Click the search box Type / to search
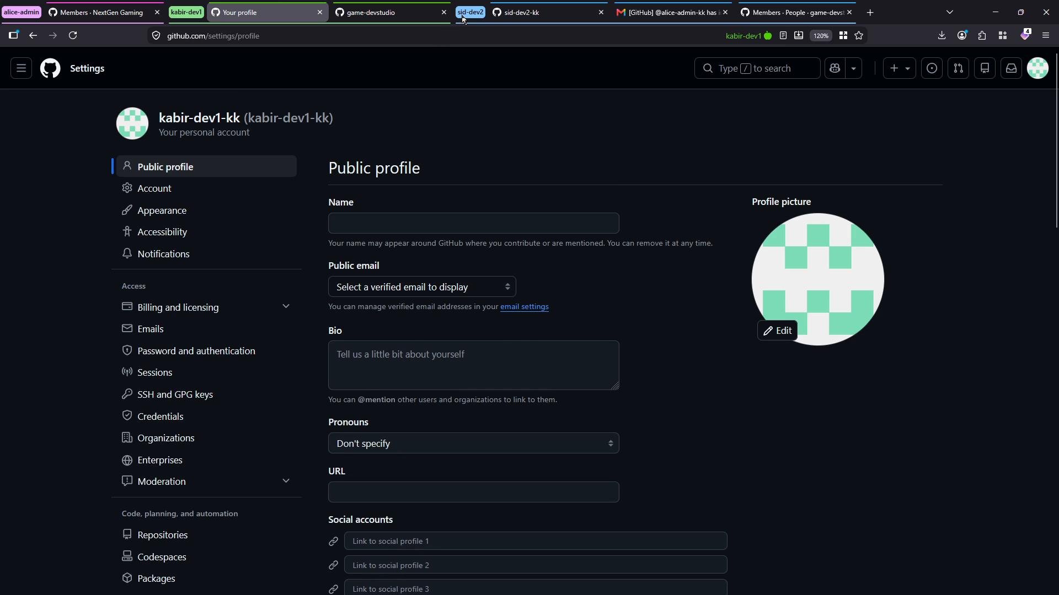1059x595 pixels. tap(757, 68)
